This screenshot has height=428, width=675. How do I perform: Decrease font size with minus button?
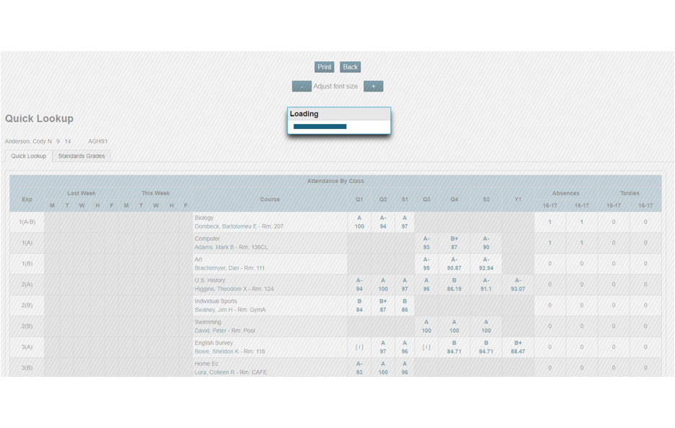point(301,86)
